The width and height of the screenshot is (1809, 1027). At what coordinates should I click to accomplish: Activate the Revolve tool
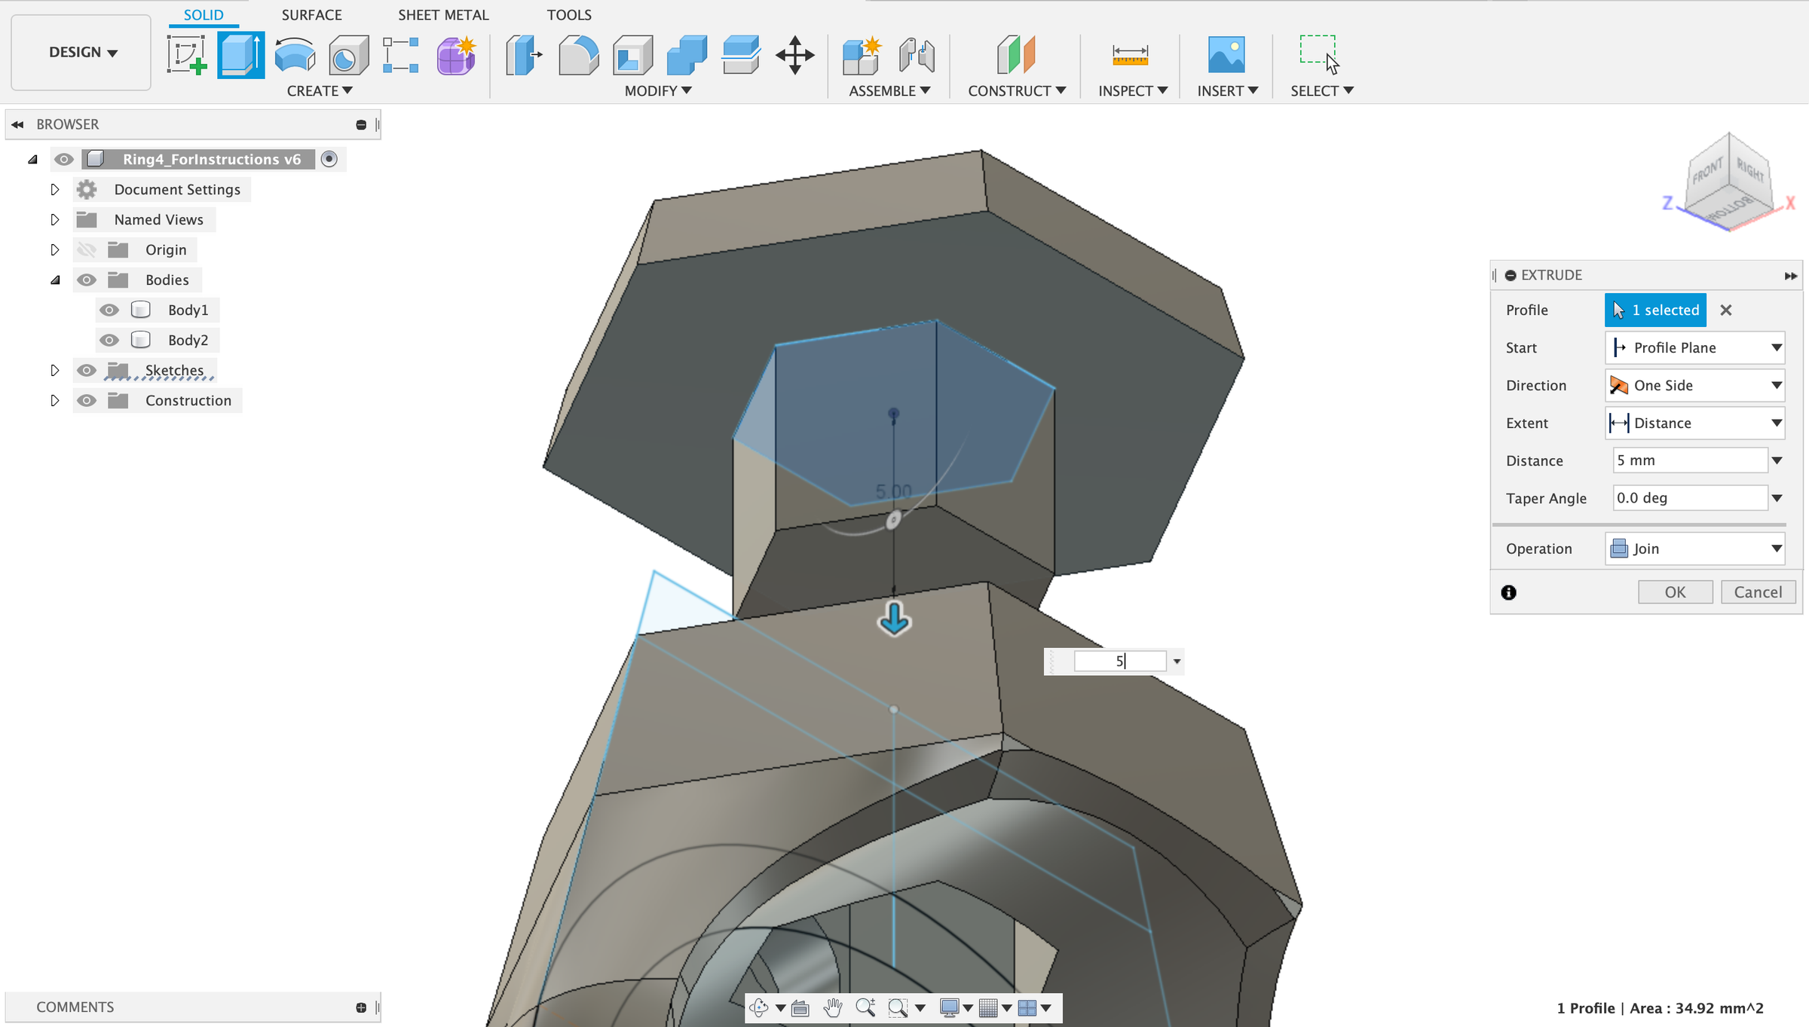tap(294, 53)
